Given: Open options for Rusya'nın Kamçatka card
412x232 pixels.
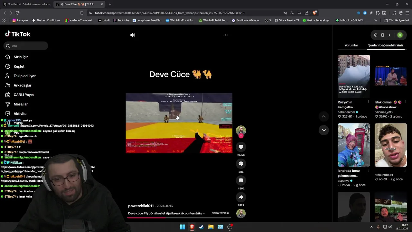Looking at the screenshot, I should click(368, 102).
